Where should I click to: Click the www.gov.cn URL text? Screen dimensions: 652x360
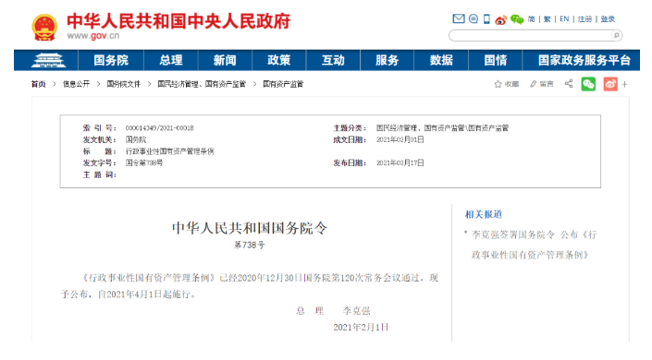pos(93,36)
